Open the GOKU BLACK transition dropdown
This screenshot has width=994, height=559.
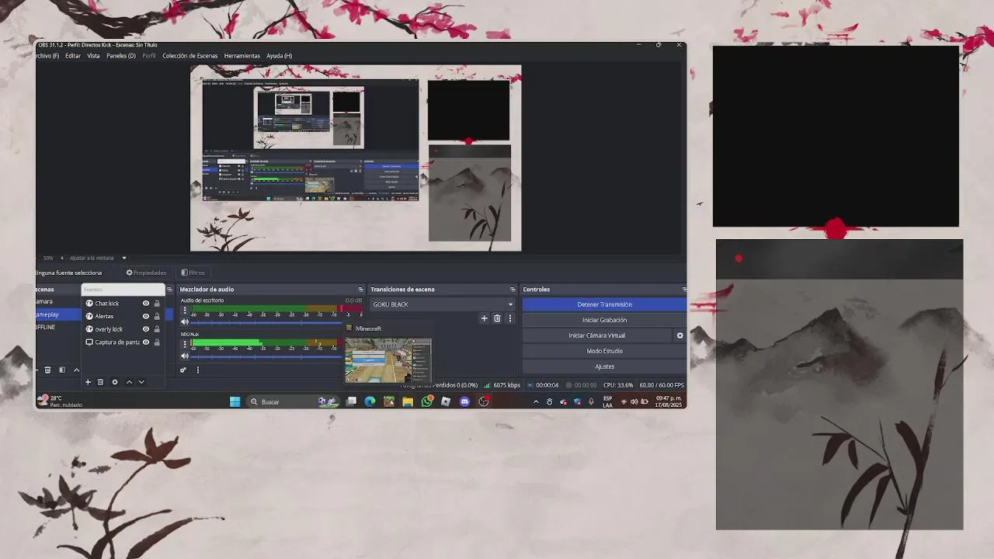(442, 304)
